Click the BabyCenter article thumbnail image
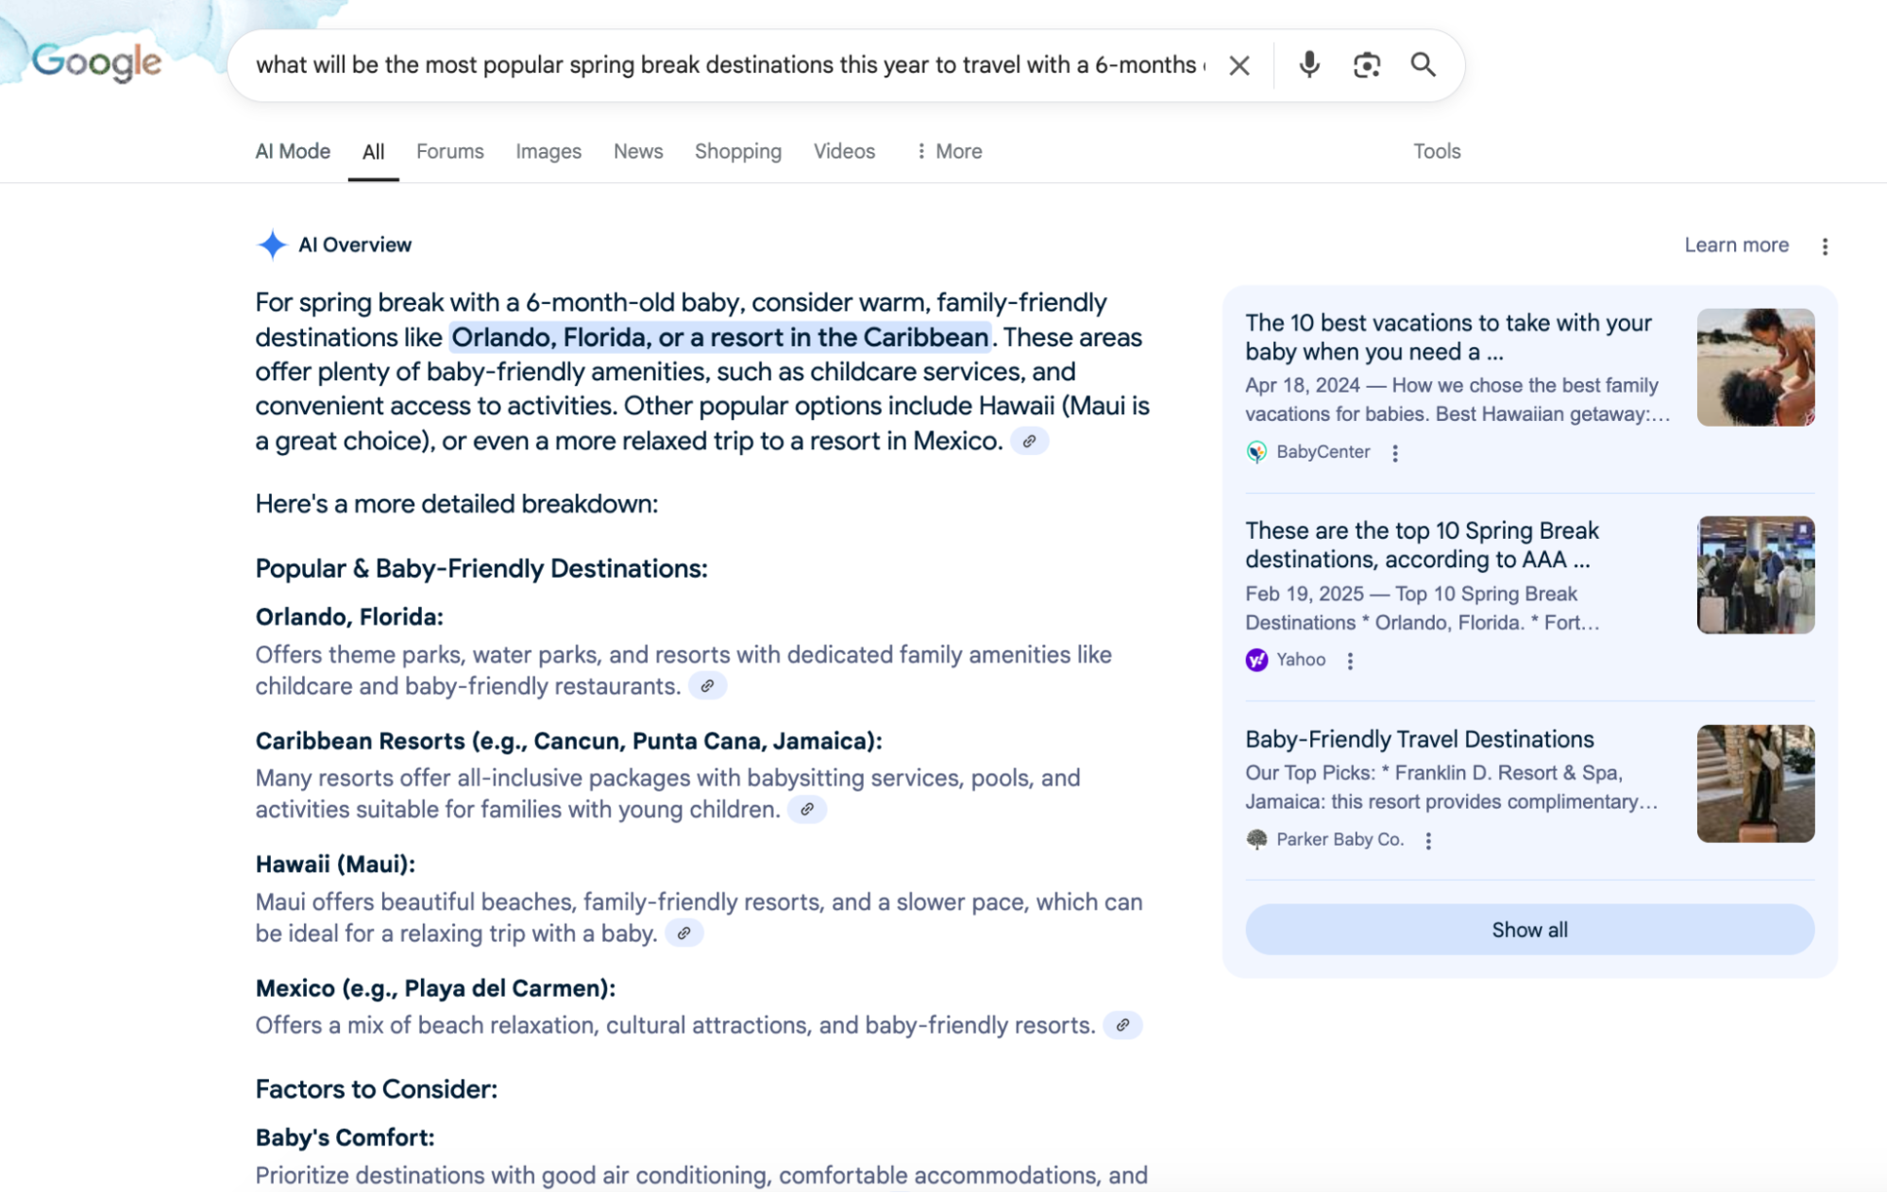Viewport: 1887px width, 1193px height. click(1755, 367)
